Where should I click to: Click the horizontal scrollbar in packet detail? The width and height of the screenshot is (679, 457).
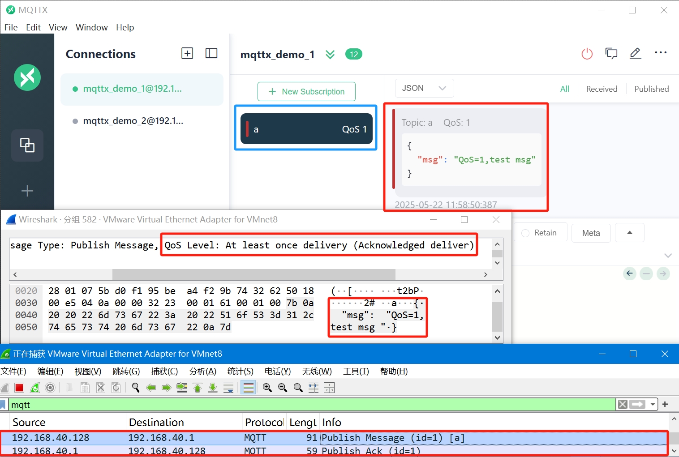254,274
